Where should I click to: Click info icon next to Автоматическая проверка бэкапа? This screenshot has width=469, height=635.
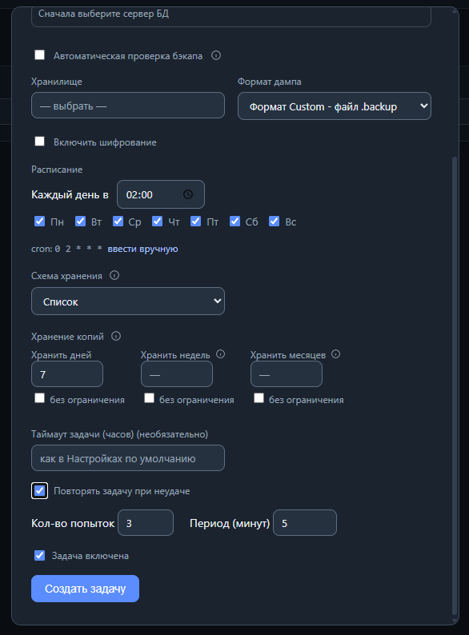click(216, 55)
